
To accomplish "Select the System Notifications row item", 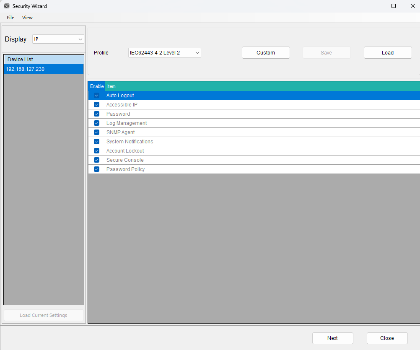I will 130,142.
